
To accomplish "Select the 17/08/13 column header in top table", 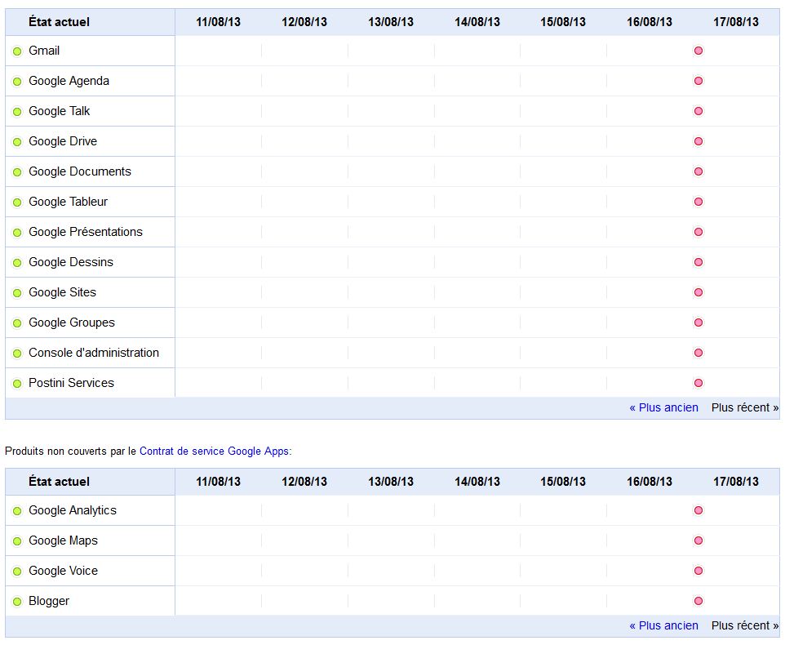I will coord(736,22).
